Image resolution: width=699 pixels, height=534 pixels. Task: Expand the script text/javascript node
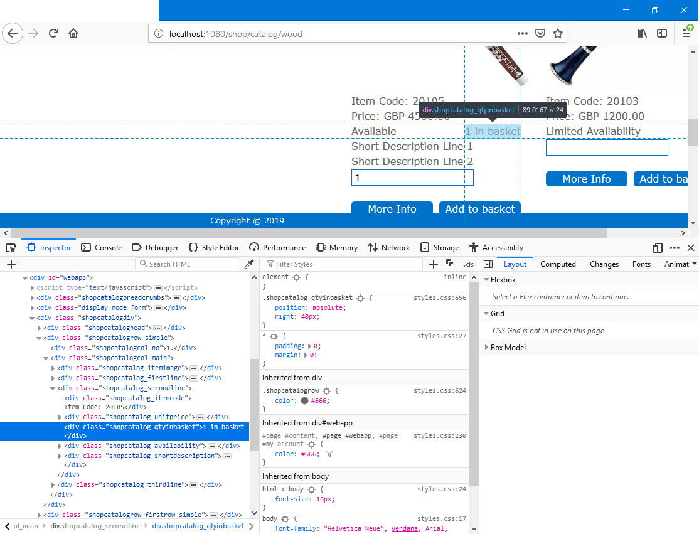pyautogui.click(x=32, y=288)
